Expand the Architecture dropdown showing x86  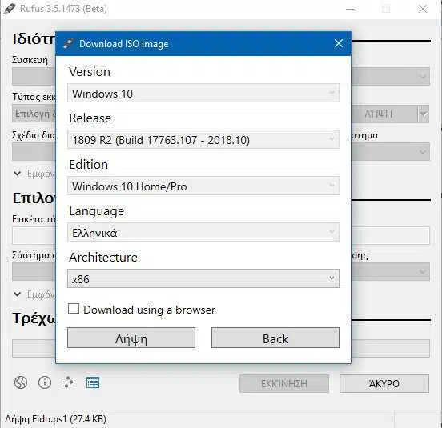click(x=203, y=278)
